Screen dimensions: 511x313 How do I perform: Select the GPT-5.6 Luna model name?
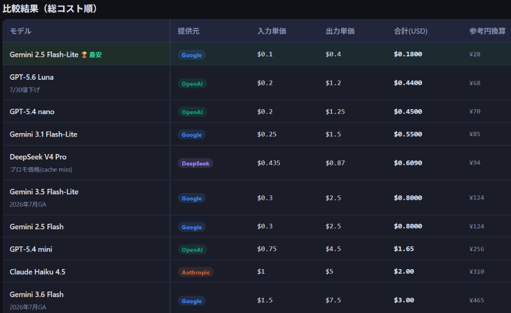(x=31, y=77)
